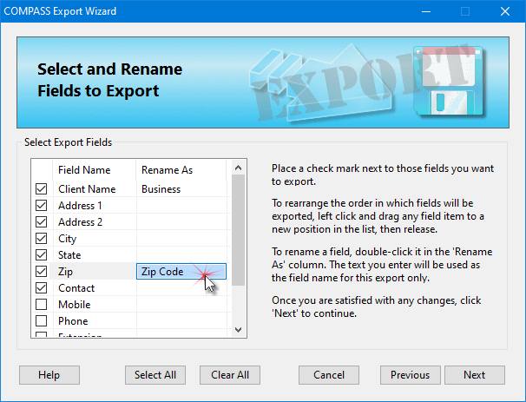The height and width of the screenshot is (402, 526).
Task: Toggle the State field checkbox
Action: (x=42, y=255)
